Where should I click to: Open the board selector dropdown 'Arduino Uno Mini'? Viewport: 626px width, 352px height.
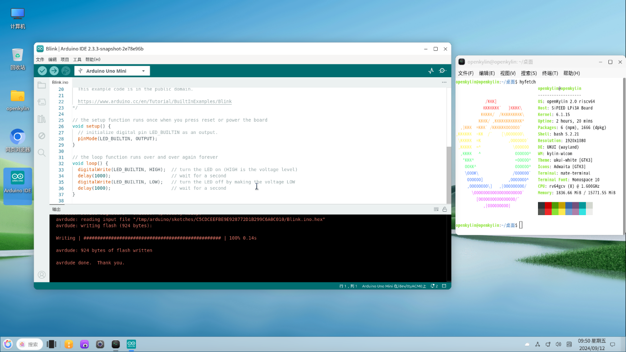(112, 71)
